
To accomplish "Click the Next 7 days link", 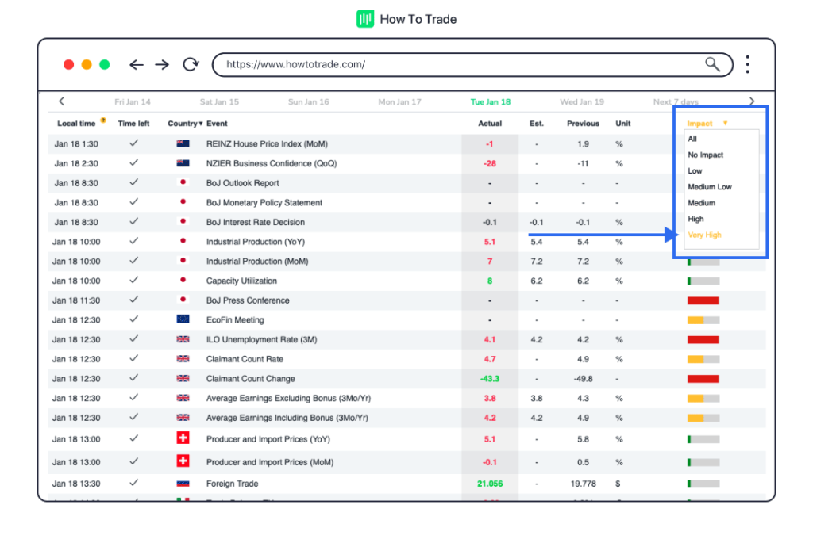I will [676, 102].
